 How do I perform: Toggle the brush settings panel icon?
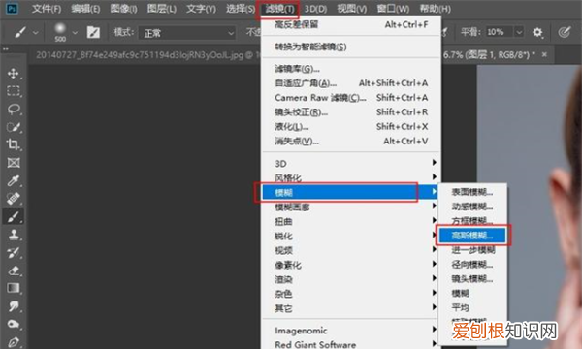point(93,33)
